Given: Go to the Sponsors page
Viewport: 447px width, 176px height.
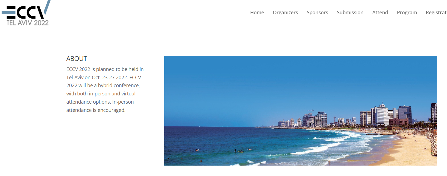Looking at the screenshot, I should tap(317, 13).
